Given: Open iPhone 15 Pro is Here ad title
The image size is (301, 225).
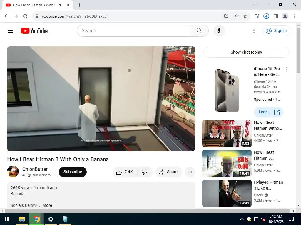Looking at the screenshot, I should pyautogui.click(x=267, y=71).
